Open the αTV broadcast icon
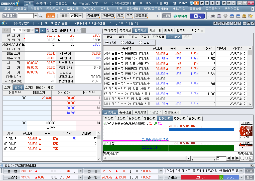This screenshot has width=255, height=181. (197, 16)
